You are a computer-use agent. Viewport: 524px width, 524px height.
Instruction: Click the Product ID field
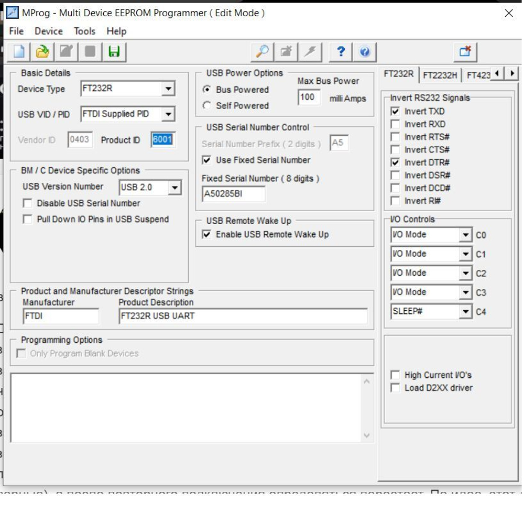pyautogui.click(x=162, y=139)
